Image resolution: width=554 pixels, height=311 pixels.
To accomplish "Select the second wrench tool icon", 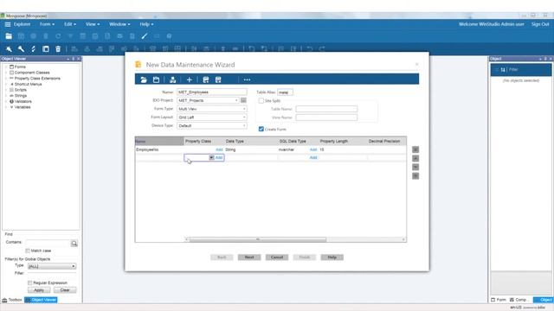I will 21,49.
